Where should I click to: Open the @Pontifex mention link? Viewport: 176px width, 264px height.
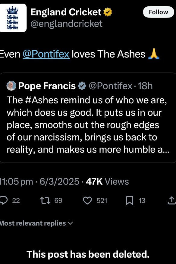click(46, 54)
